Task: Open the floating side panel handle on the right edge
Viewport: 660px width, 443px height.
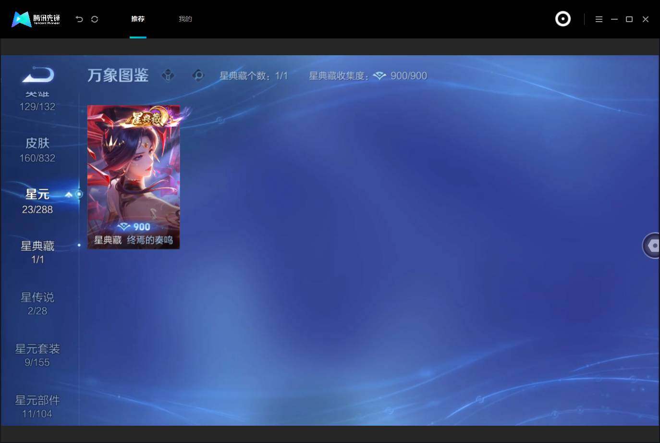Action: pos(651,246)
